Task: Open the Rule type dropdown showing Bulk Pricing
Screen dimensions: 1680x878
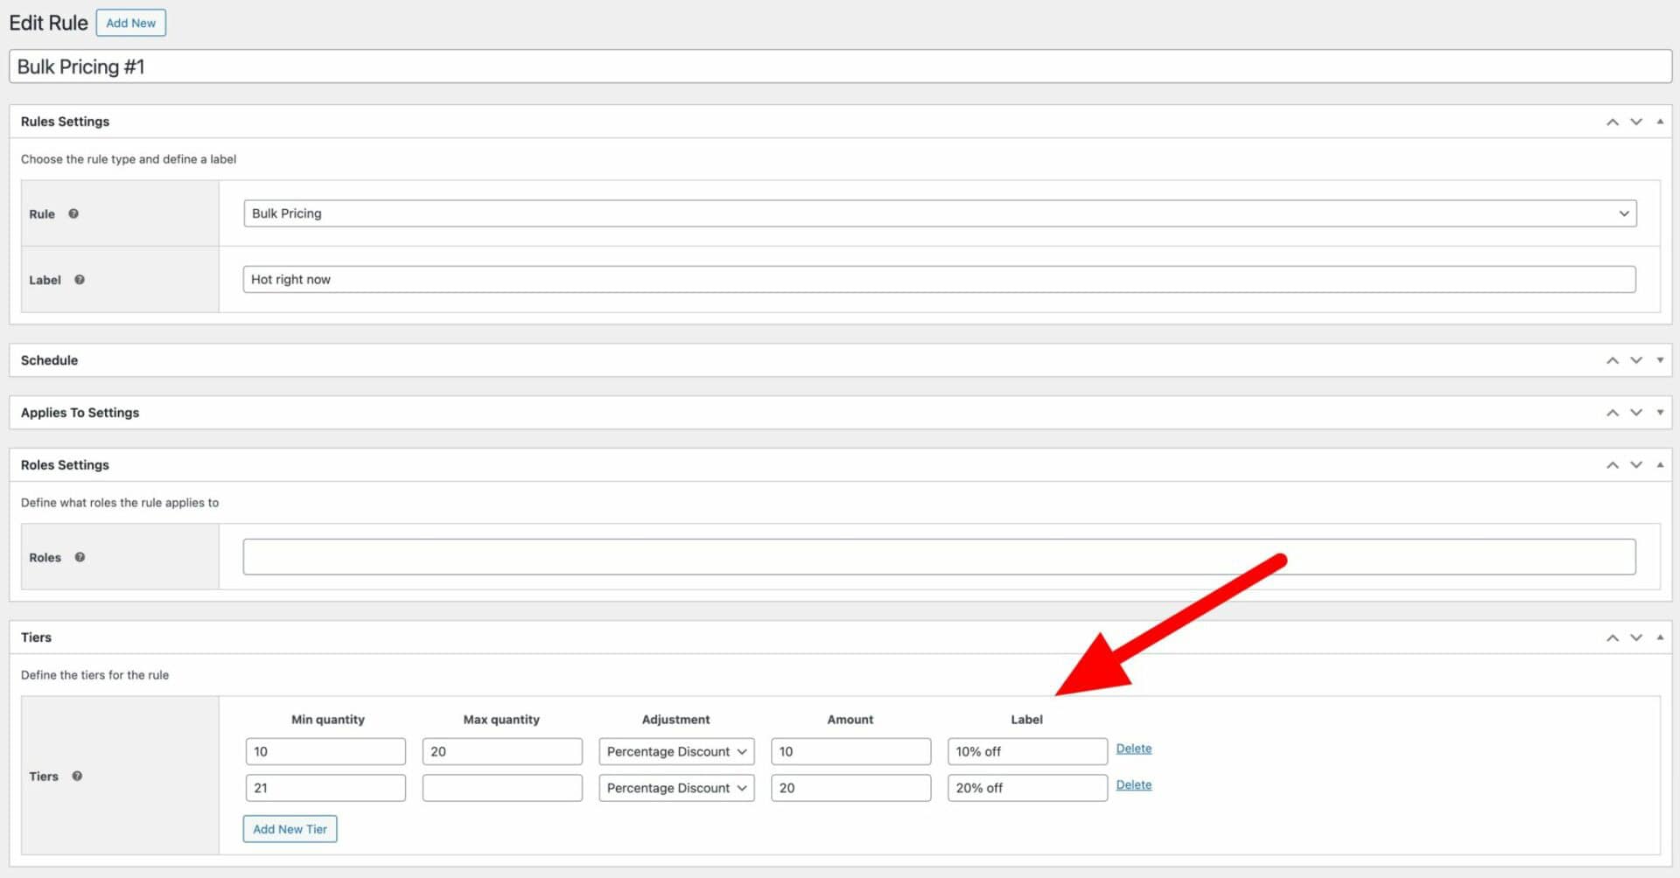Action: click(x=940, y=213)
